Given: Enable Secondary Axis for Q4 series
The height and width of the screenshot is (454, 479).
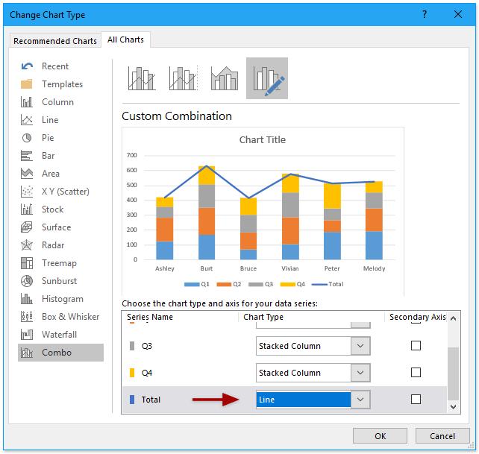Looking at the screenshot, I should (416, 373).
